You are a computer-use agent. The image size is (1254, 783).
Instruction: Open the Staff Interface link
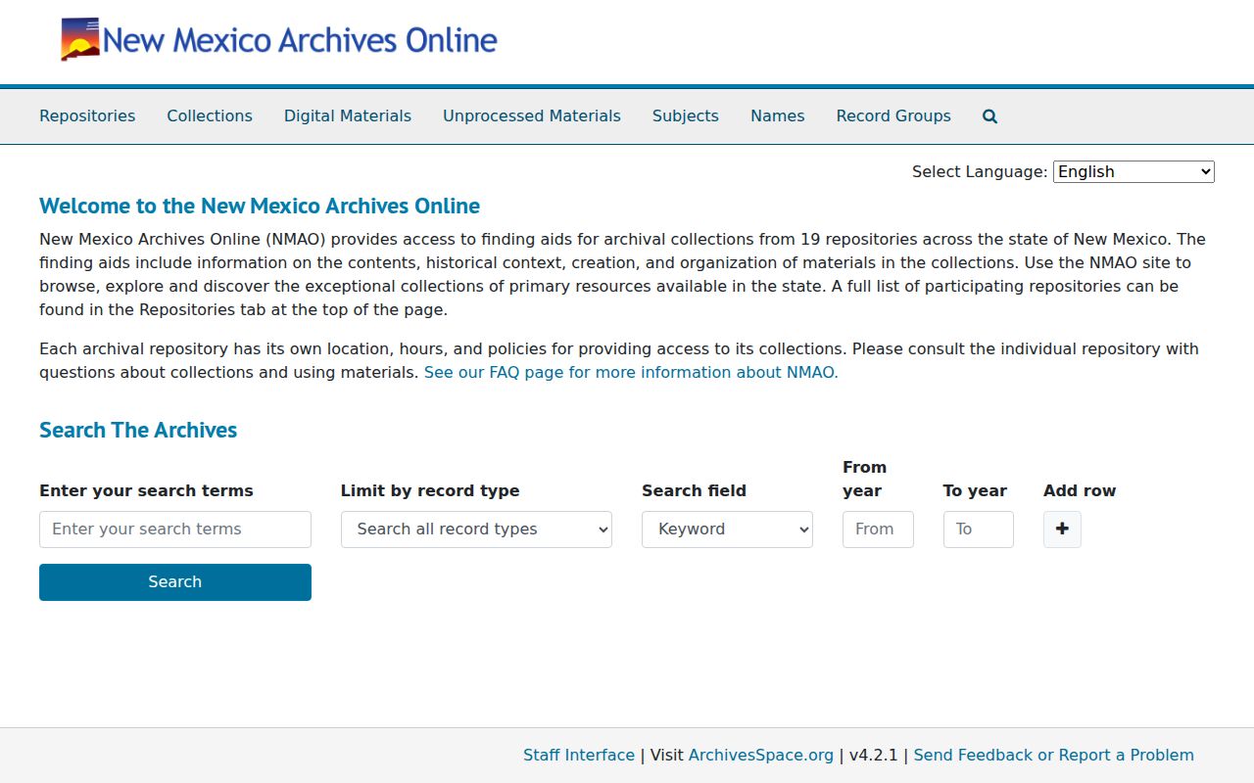579,755
